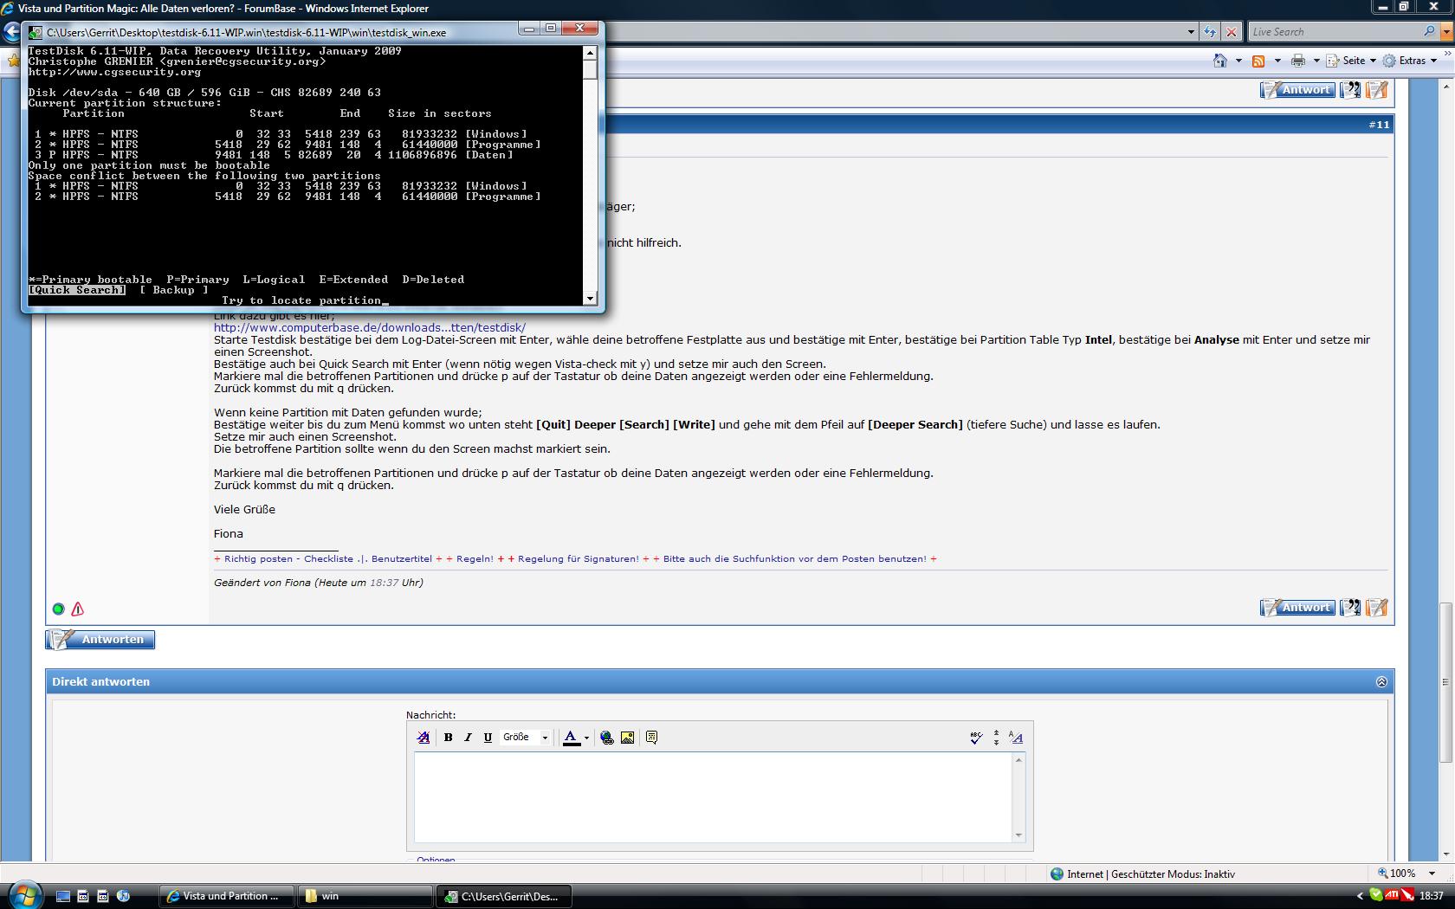Viewport: 1455px width, 909px height.
Task: Click the Antwort button under post #11
Action: tap(1297, 608)
